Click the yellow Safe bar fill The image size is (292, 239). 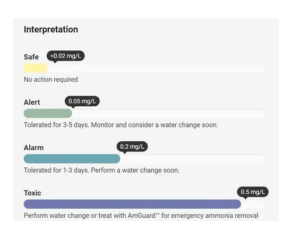pos(36,68)
